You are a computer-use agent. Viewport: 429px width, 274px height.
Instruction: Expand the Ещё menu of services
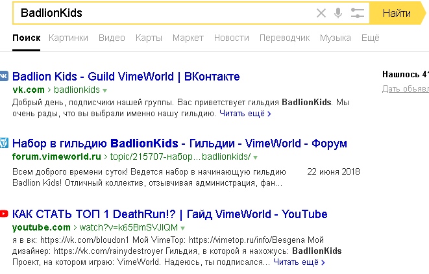pyautogui.click(x=371, y=38)
